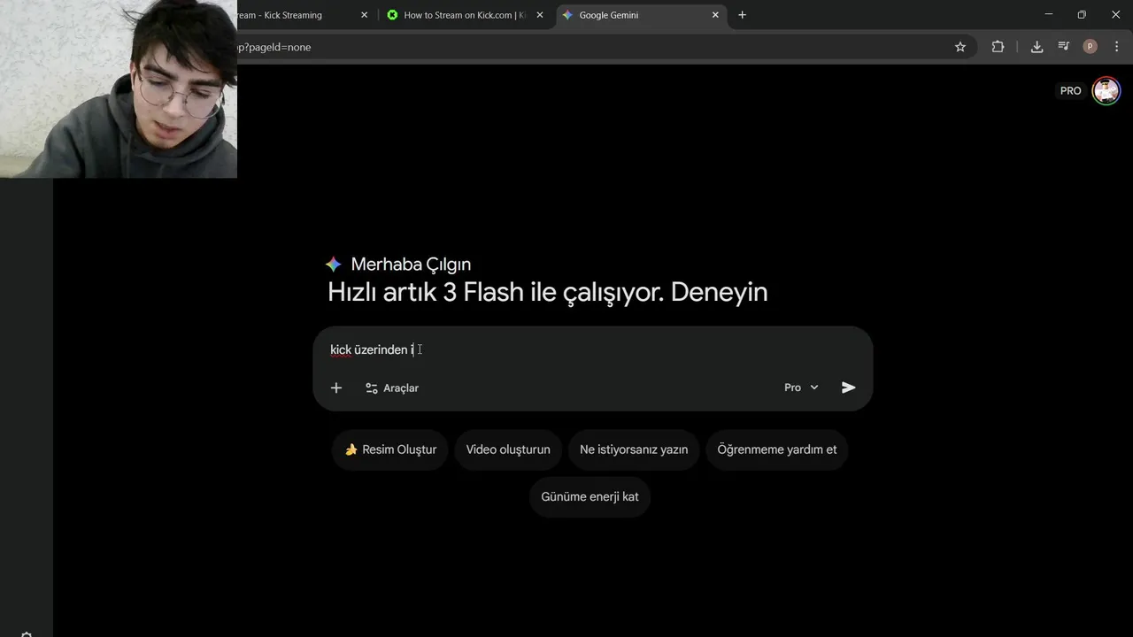Viewport: 1133px width, 637px height.
Task: Open the media controls icon in toolbar
Action: pyautogui.click(x=1063, y=47)
